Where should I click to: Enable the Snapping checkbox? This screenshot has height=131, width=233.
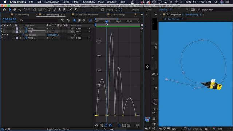[x=103, y=10]
